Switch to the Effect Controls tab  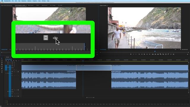(31, 5)
